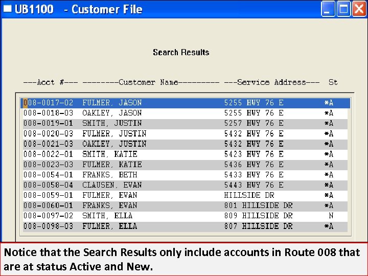Click account number 008-0022-01
Viewport: 368px width, 276px height.
[48, 154]
